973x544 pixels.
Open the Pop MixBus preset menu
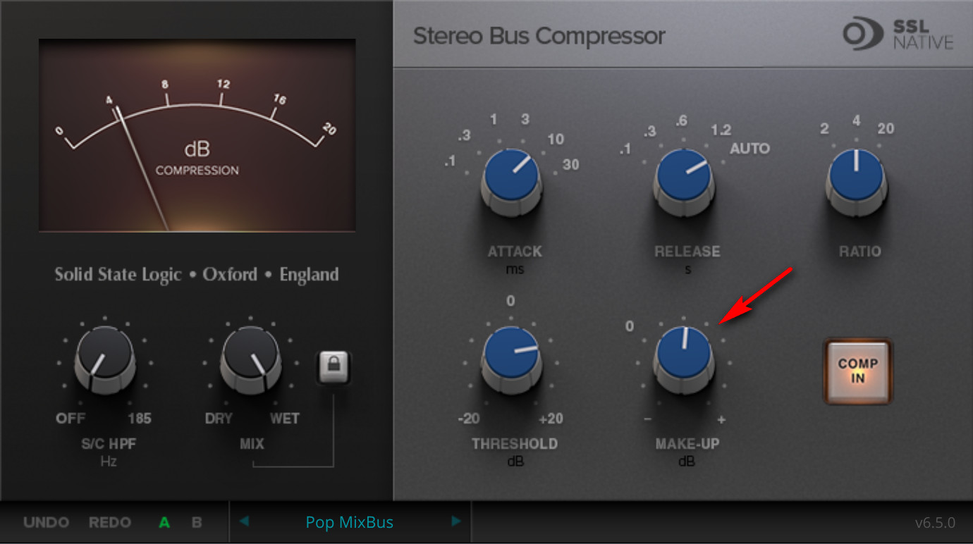pyautogui.click(x=350, y=522)
